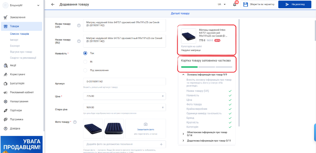Click the Користувачі people icon
The image size is (316, 153).
[x=6, y=74]
